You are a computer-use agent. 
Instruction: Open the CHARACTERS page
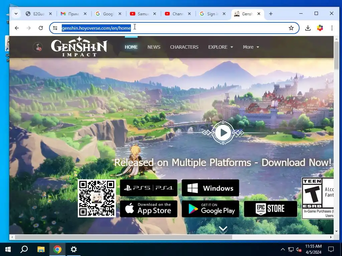[184, 47]
